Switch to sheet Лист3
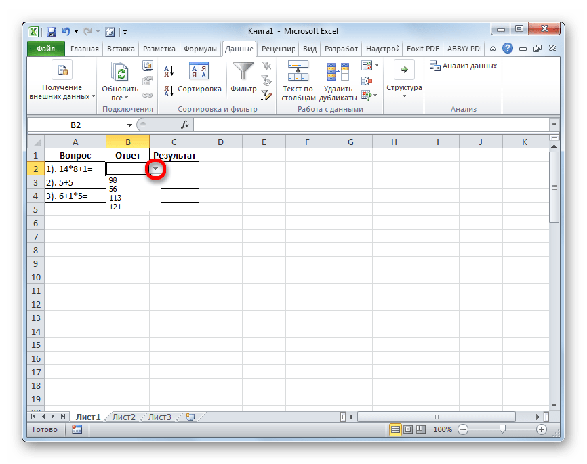 159,417
